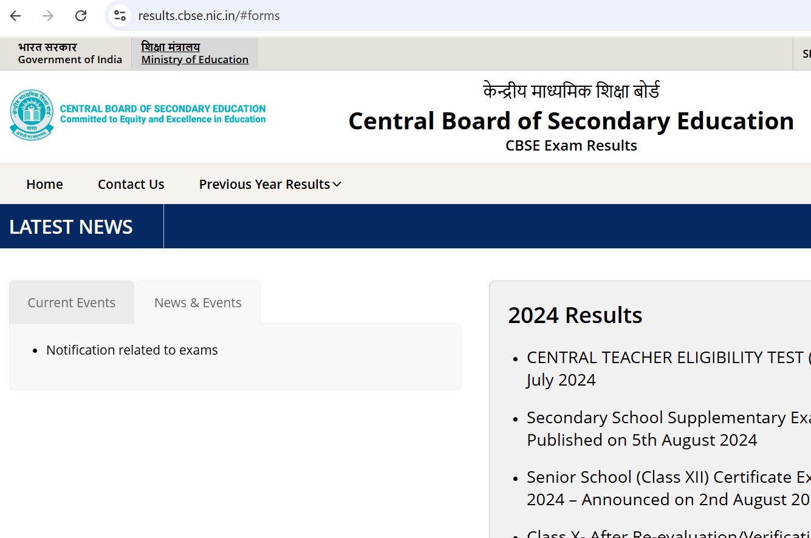Click the browser back arrow
Image resolution: width=811 pixels, height=538 pixels.
[x=16, y=16]
